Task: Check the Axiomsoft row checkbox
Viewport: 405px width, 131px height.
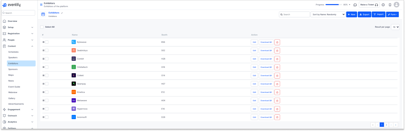Action: point(47,117)
